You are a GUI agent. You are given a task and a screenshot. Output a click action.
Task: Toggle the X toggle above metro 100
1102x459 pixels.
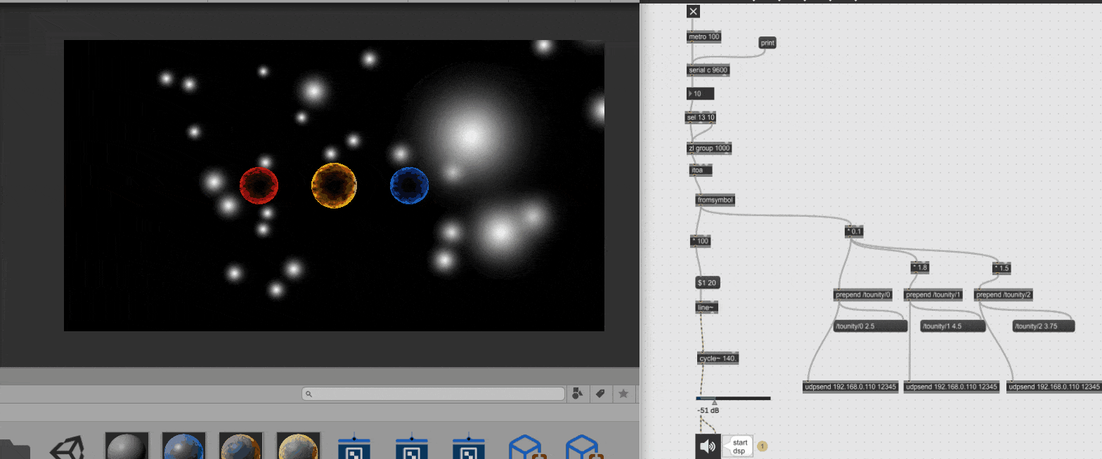[693, 11]
